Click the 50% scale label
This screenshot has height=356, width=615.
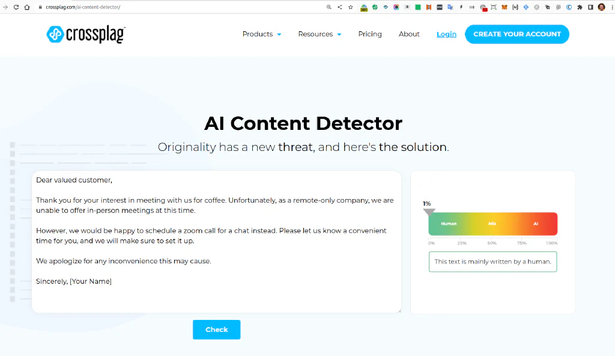492,243
